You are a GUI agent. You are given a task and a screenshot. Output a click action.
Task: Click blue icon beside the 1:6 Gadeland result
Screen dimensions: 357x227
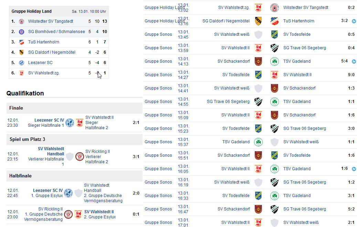(354, 169)
